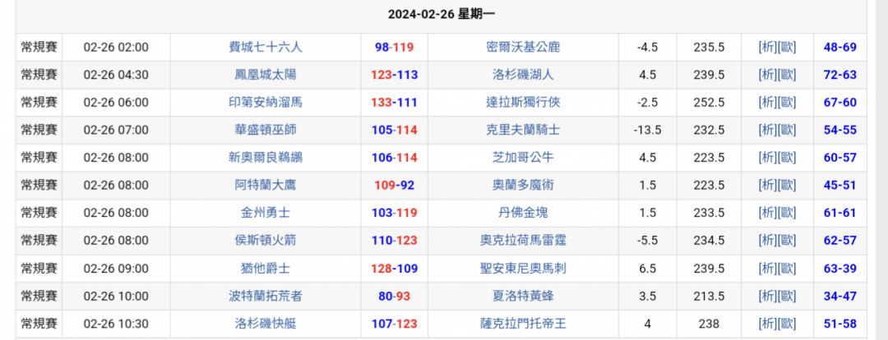Open the 侯斯頓火箭 team link
The width and height of the screenshot is (888, 340).
pos(266,241)
